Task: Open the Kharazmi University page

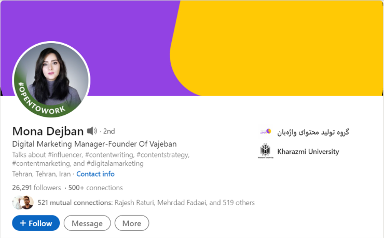Action: click(308, 151)
